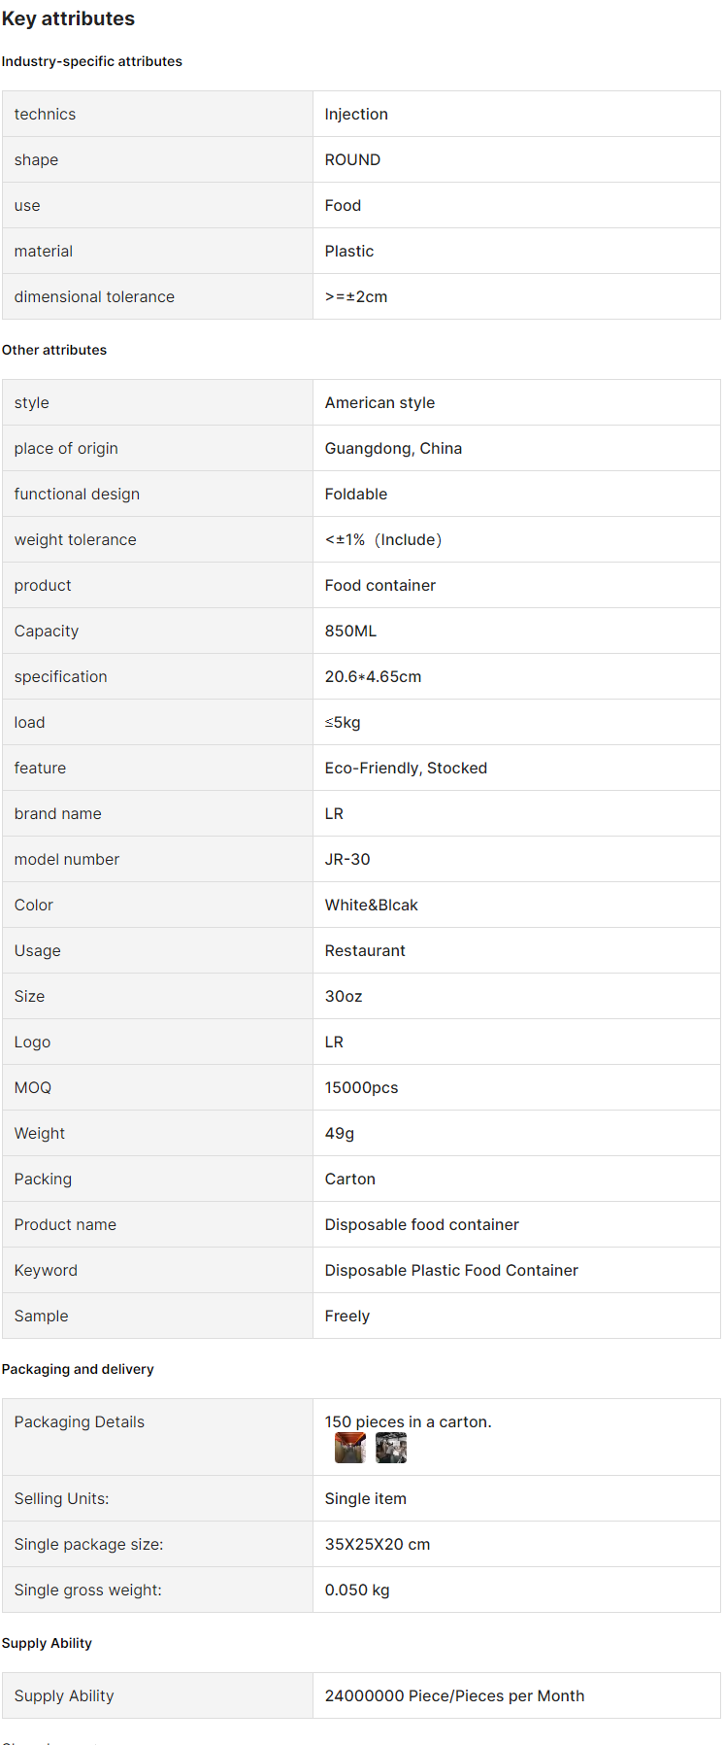
Task: Open the second packaging thumbnail image
Action: (390, 1448)
